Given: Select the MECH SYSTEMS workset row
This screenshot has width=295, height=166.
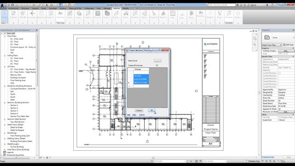Looking at the screenshot, I should [x=141, y=83].
